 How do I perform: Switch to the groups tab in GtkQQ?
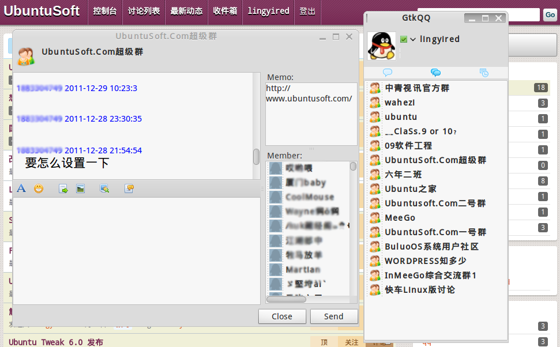(435, 73)
